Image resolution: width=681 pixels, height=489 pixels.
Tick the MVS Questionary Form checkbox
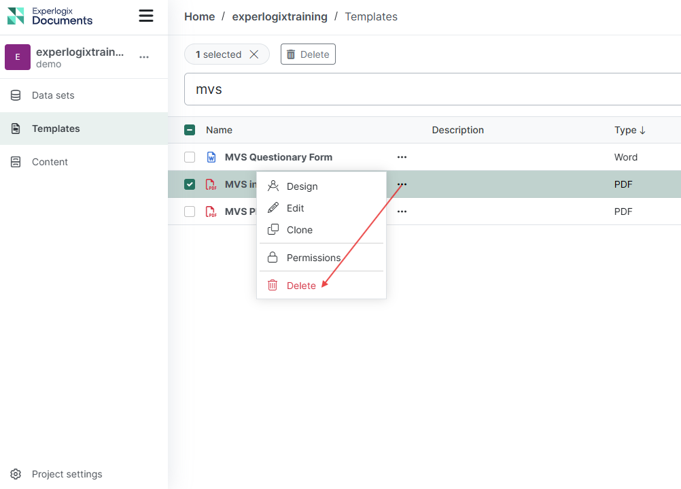point(190,157)
